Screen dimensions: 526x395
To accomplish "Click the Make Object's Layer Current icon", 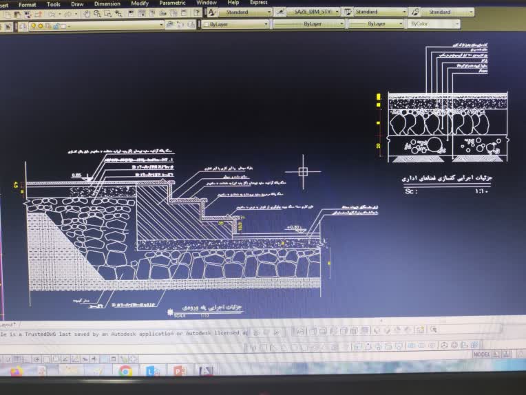I will [x=170, y=25].
